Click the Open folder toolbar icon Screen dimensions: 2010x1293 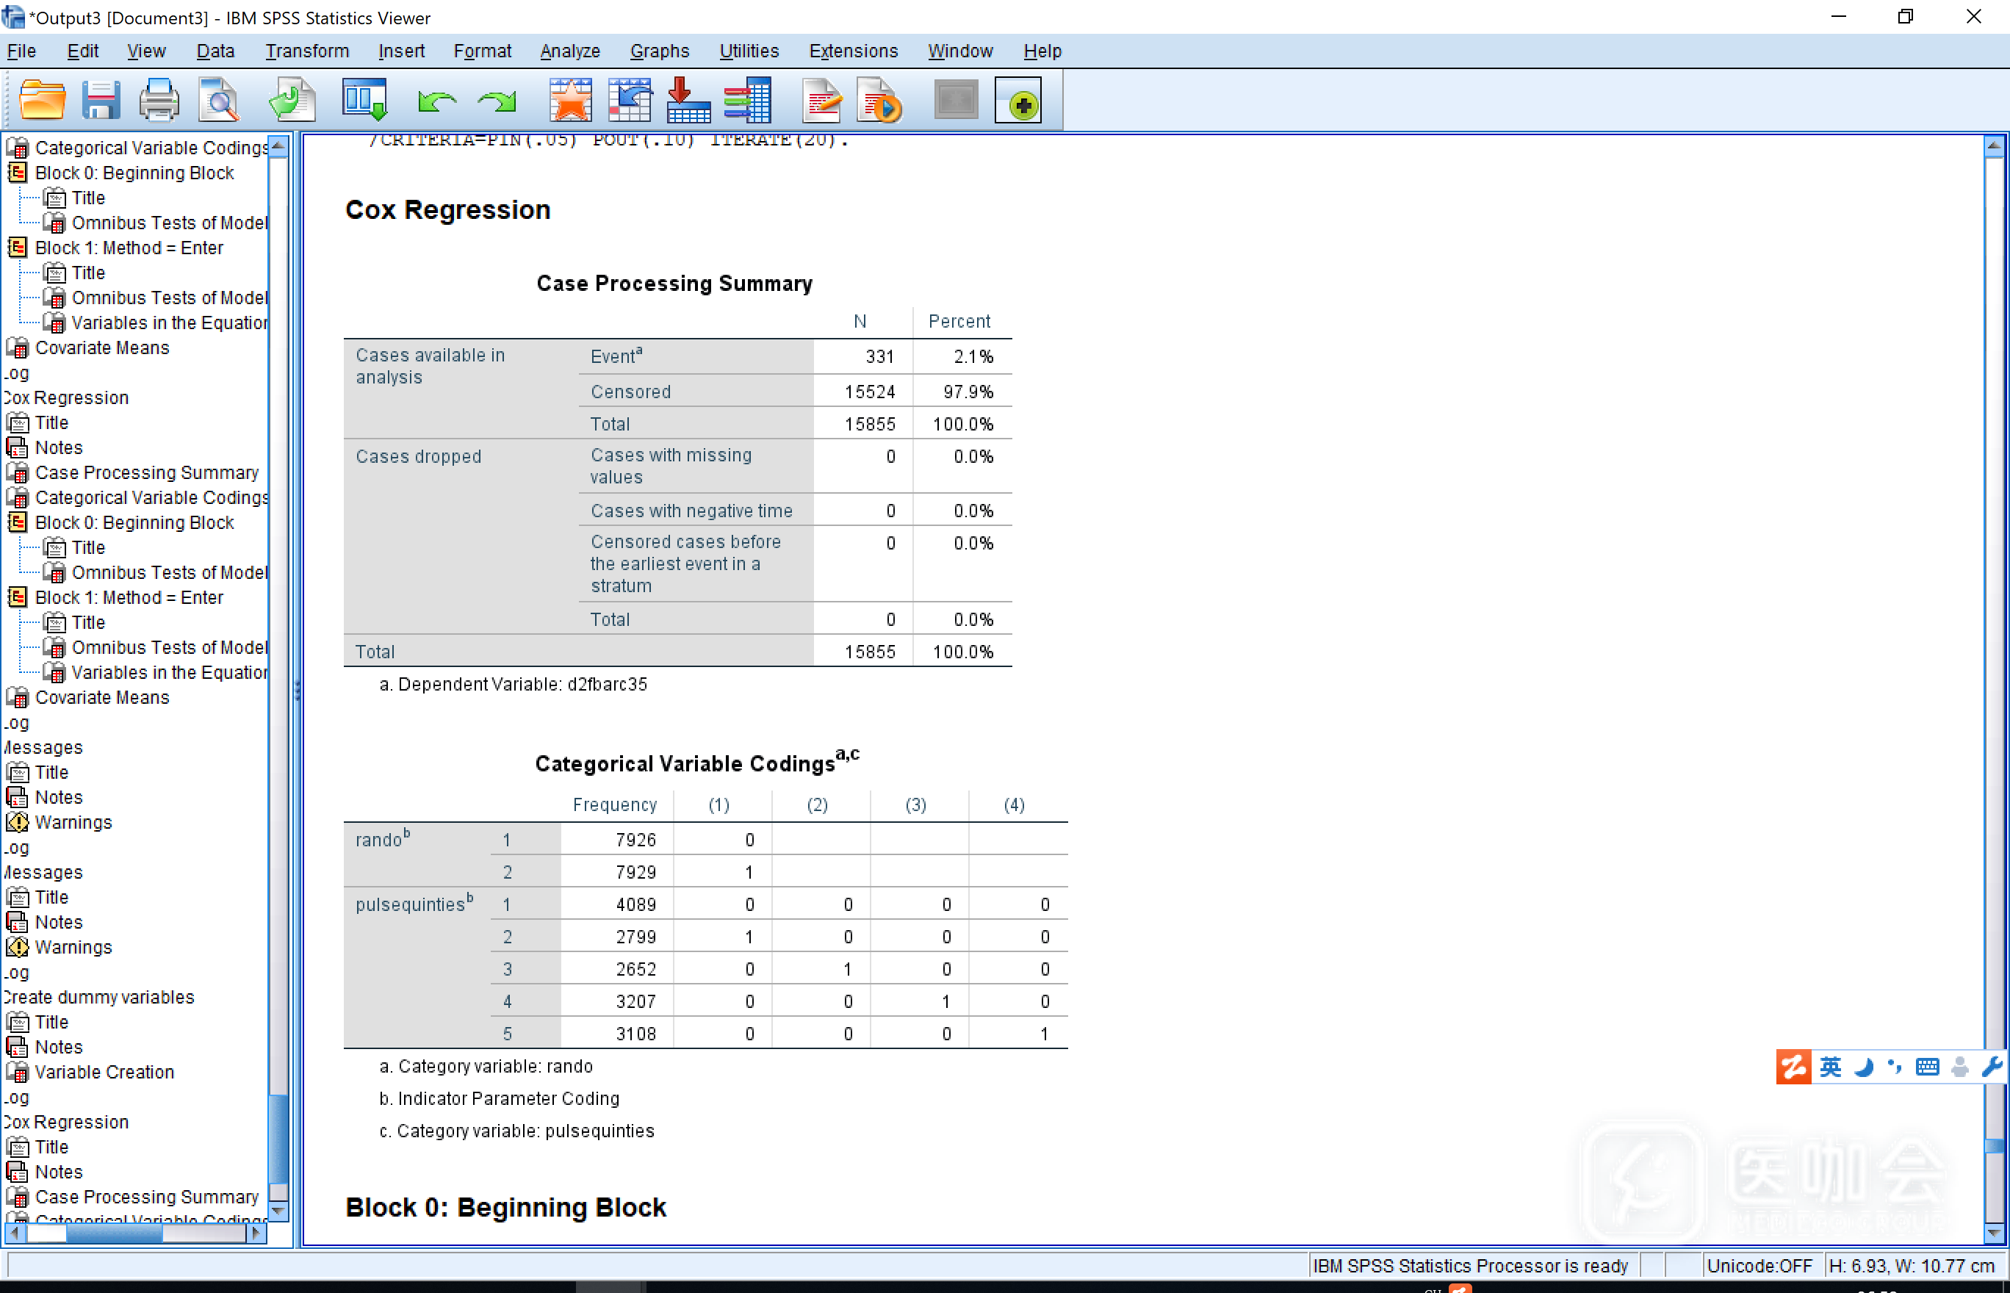click(42, 101)
